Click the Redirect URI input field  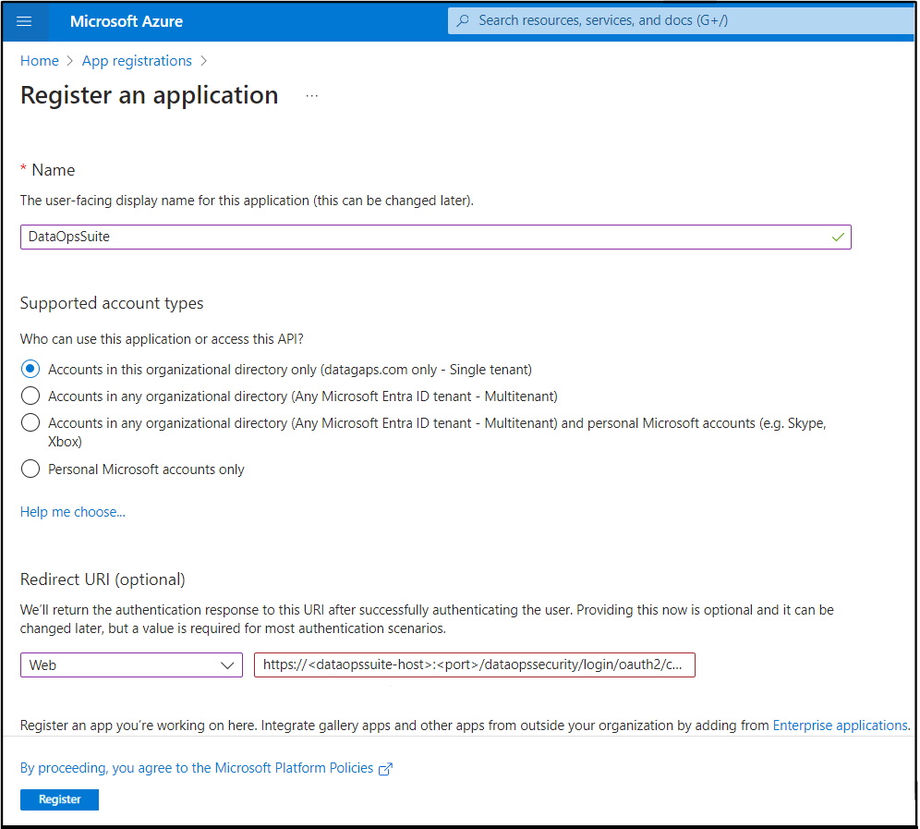tap(474, 665)
